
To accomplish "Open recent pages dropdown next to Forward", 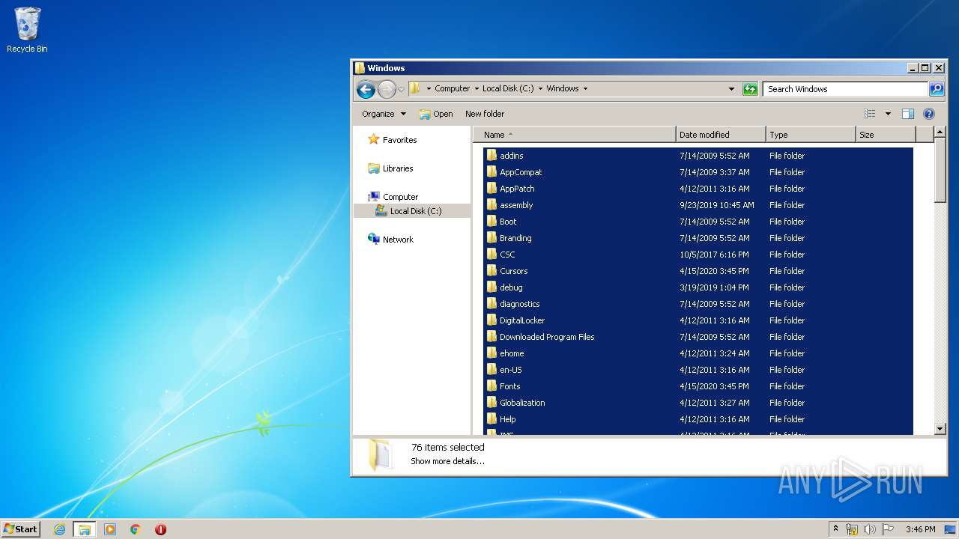I will pos(401,90).
